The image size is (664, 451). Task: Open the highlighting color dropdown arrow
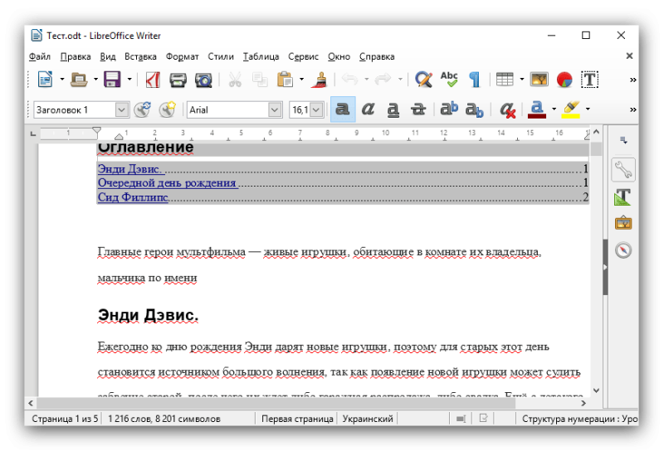tap(588, 109)
